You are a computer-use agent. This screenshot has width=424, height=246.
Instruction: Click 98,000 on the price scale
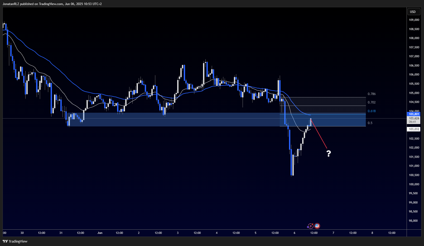(413, 221)
